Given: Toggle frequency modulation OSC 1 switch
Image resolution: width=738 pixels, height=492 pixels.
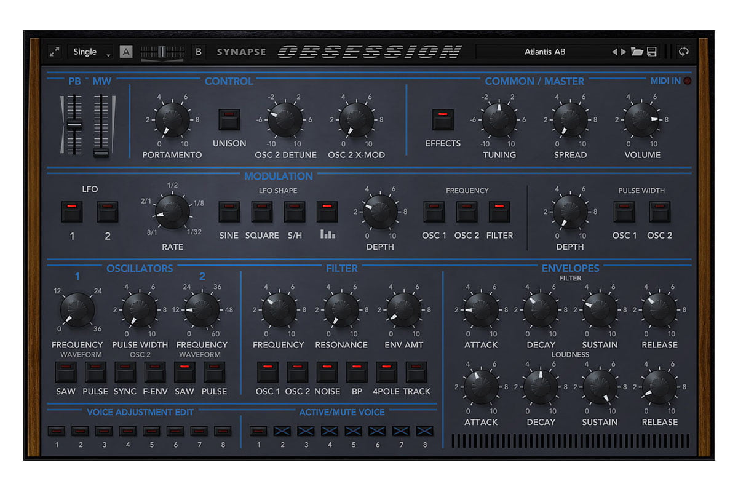Looking at the screenshot, I should click(x=434, y=212).
